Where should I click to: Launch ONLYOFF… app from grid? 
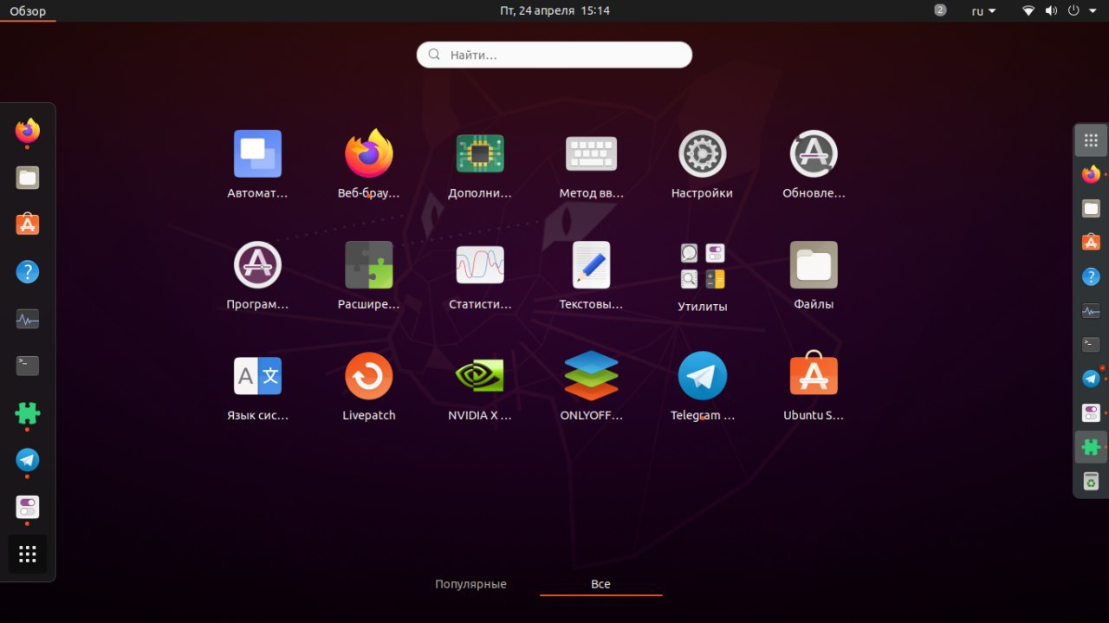pyautogui.click(x=592, y=376)
